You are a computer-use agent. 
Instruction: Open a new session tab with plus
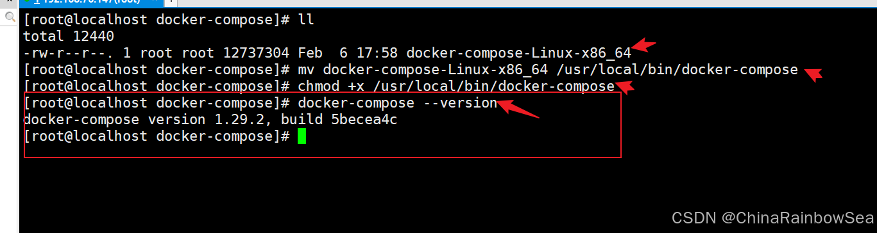click(x=171, y=2)
